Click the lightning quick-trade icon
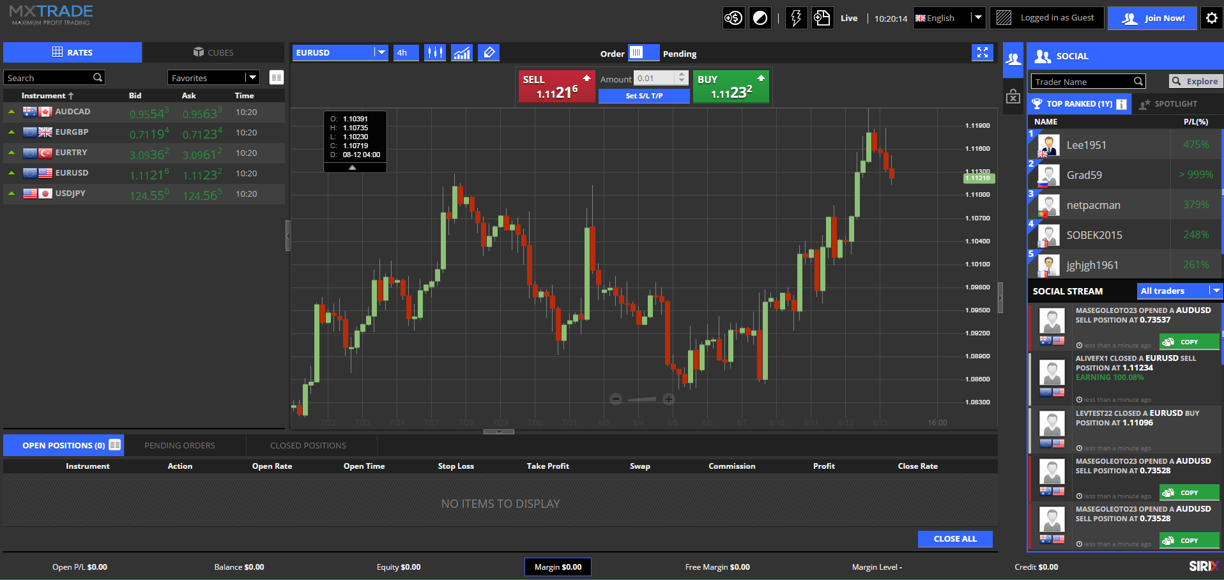The image size is (1224, 580). coord(796,18)
